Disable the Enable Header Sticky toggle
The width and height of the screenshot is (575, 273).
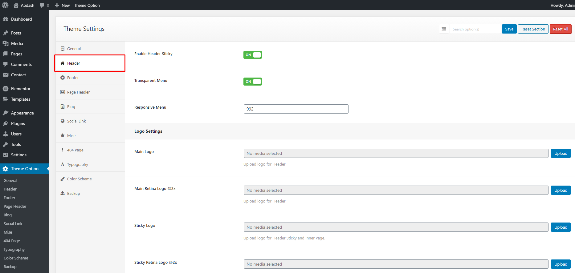pyautogui.click(x=252, y=55)
